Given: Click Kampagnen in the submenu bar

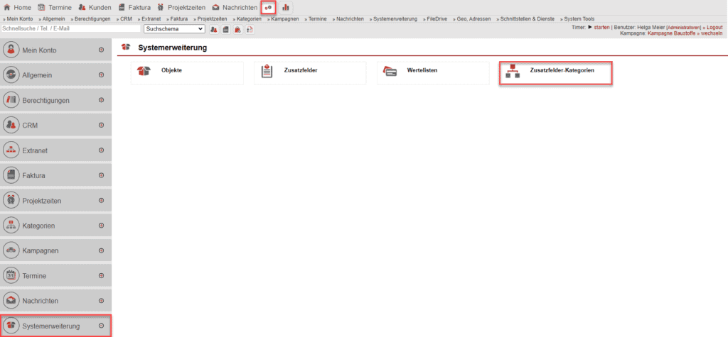Looking at the screenshot, I should [x=283, y=19].
